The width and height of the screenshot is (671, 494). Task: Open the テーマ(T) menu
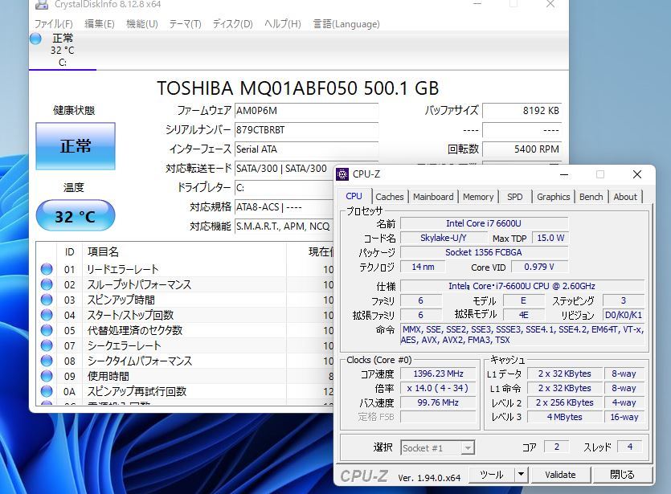(185, 24)
